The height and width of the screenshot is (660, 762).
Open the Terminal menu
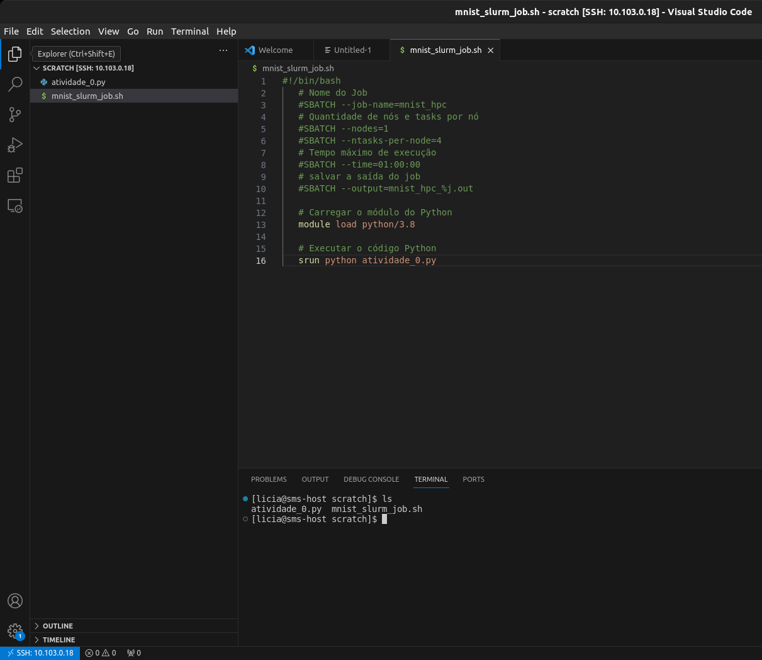pos(190,31)
